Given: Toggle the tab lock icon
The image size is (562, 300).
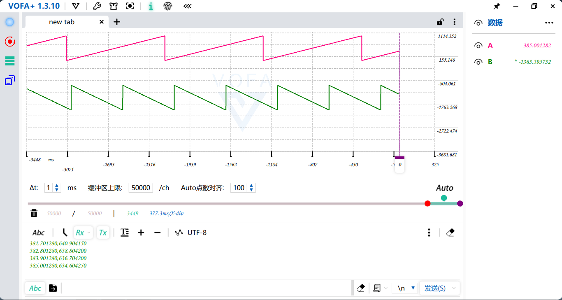Looking at the screenshot, I should [x=440, y=22].
